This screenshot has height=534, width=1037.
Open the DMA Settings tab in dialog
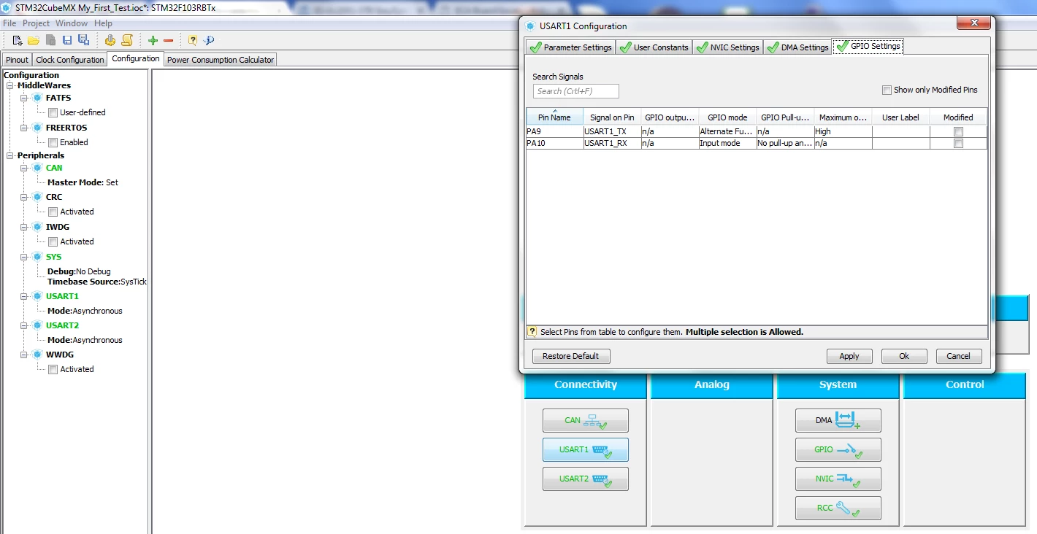coord(797,47)
